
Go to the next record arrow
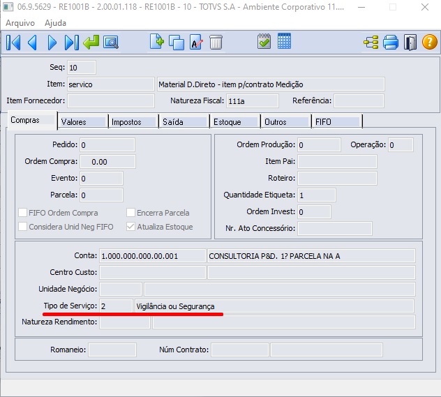(52, 43)
